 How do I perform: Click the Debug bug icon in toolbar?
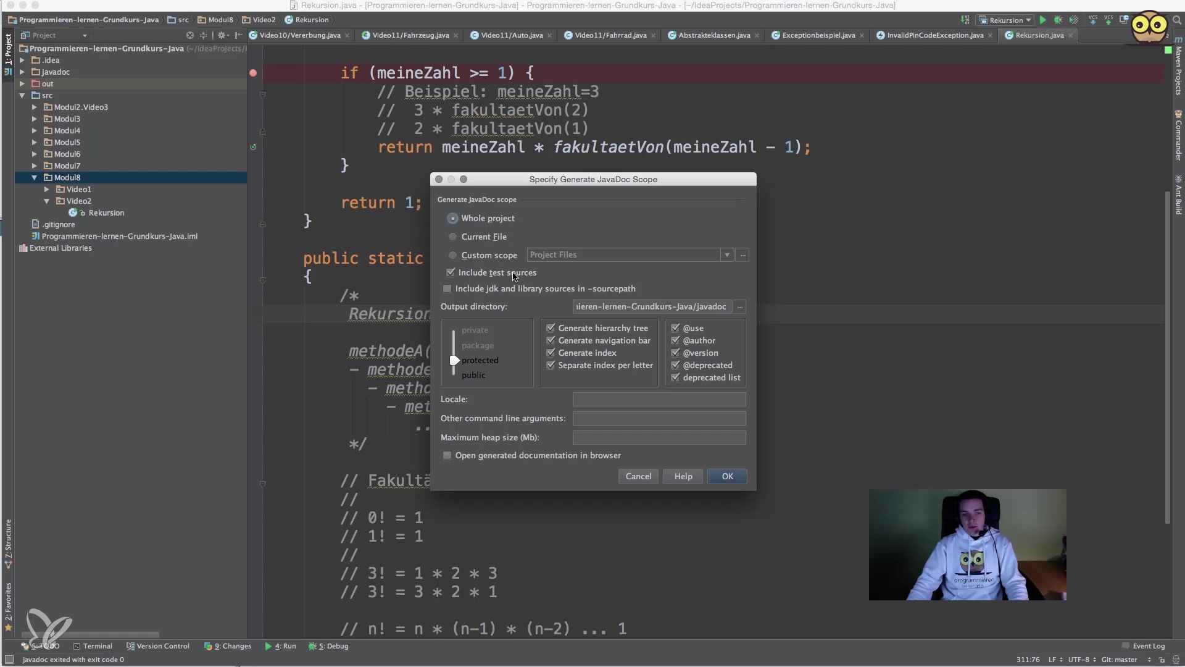(1058, 20)
